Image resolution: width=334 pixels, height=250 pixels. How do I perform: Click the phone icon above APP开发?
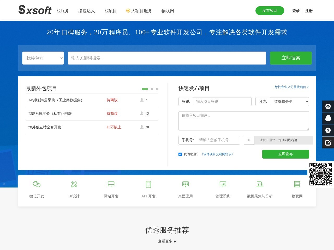click(x=148, y=184)
